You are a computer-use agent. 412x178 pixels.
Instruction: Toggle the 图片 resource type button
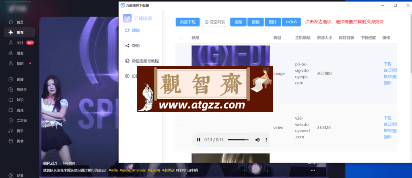[x=273, y=22]
